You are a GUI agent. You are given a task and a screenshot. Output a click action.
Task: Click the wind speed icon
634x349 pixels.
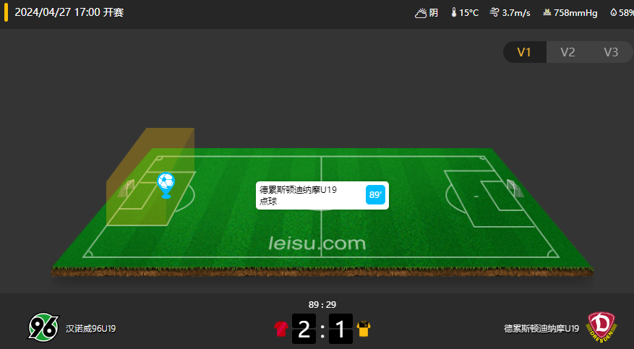coord(494,12)
